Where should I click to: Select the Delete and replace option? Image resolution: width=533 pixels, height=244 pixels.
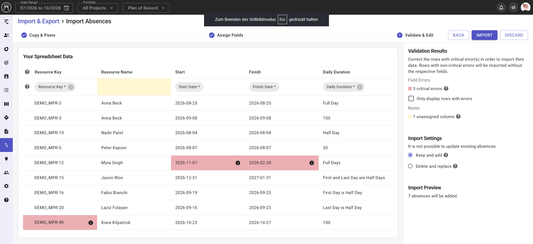click(x=410, y=166)
